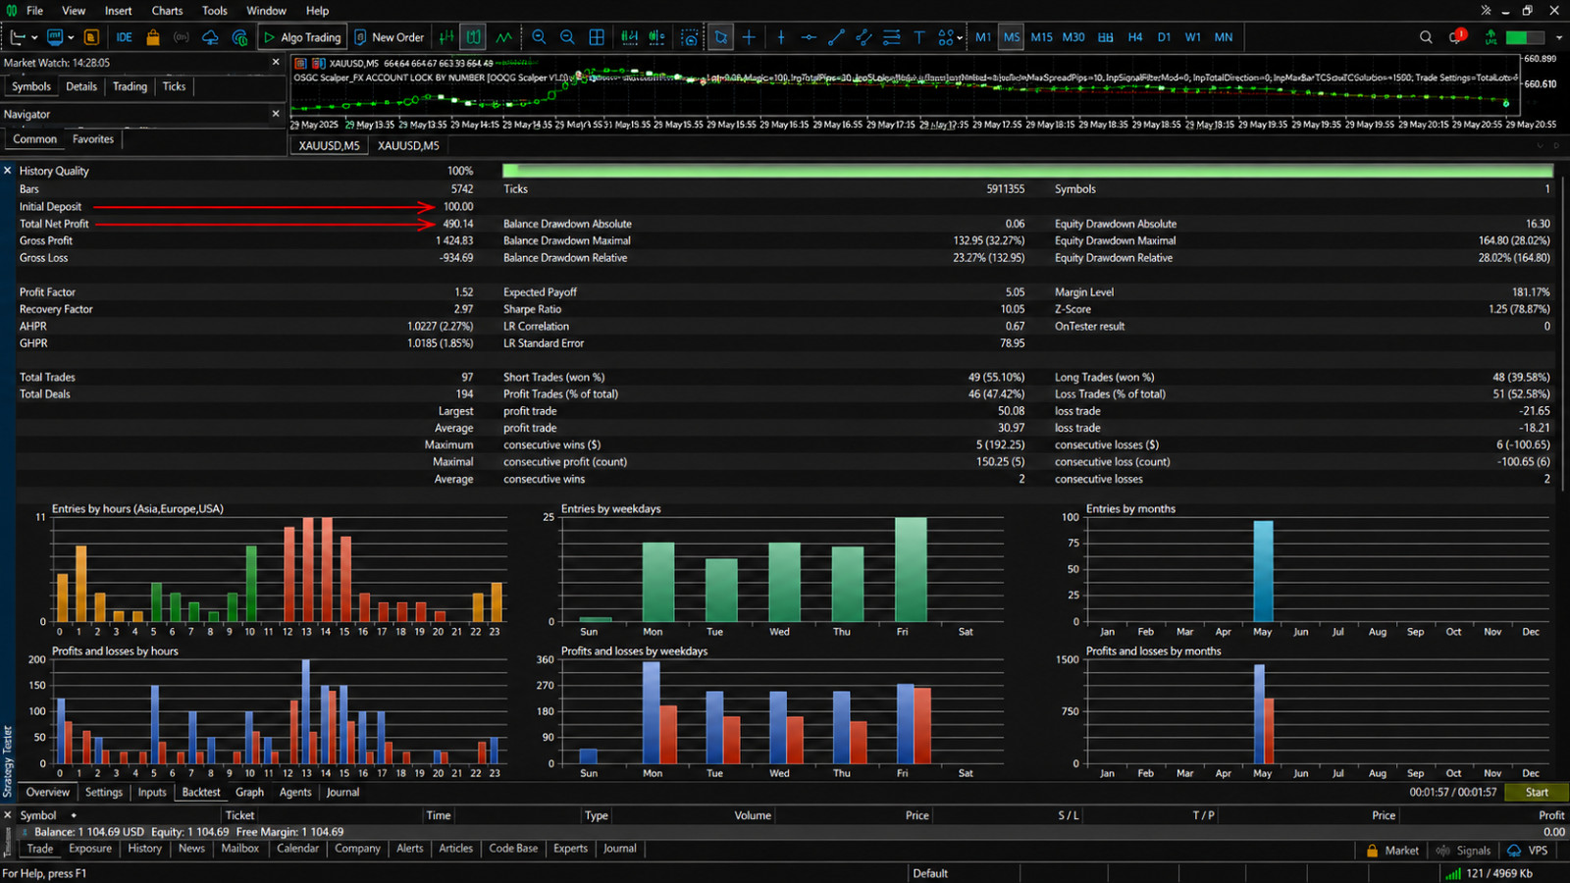Select the vertical line drawing tool
Viewport: 1570px width, 883px height.
coord(781,37)
